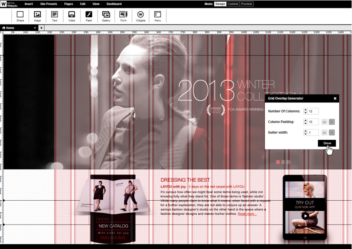Open the Pages menu
Image resolution: width=352 pixels, height=249 pixels.
click(x=68, y=3)
